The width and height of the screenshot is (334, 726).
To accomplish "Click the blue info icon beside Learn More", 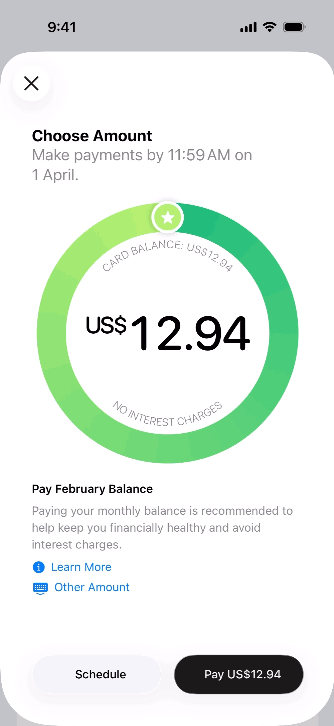I will click(38, 567).
